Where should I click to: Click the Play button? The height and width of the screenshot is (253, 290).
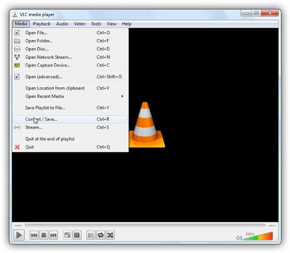19,235
